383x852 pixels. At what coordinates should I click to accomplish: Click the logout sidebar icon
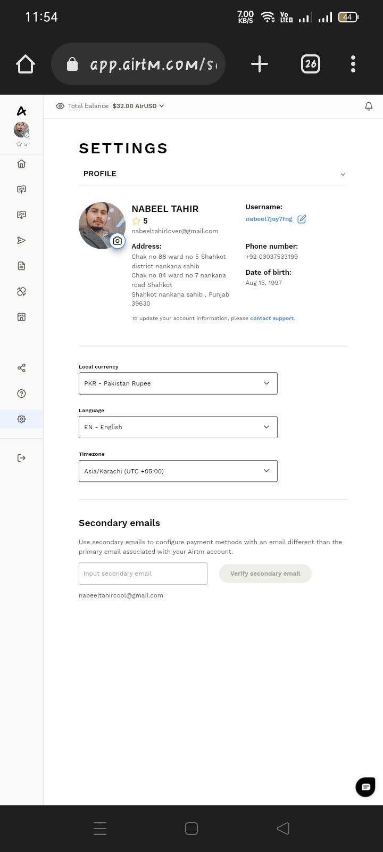21,458
